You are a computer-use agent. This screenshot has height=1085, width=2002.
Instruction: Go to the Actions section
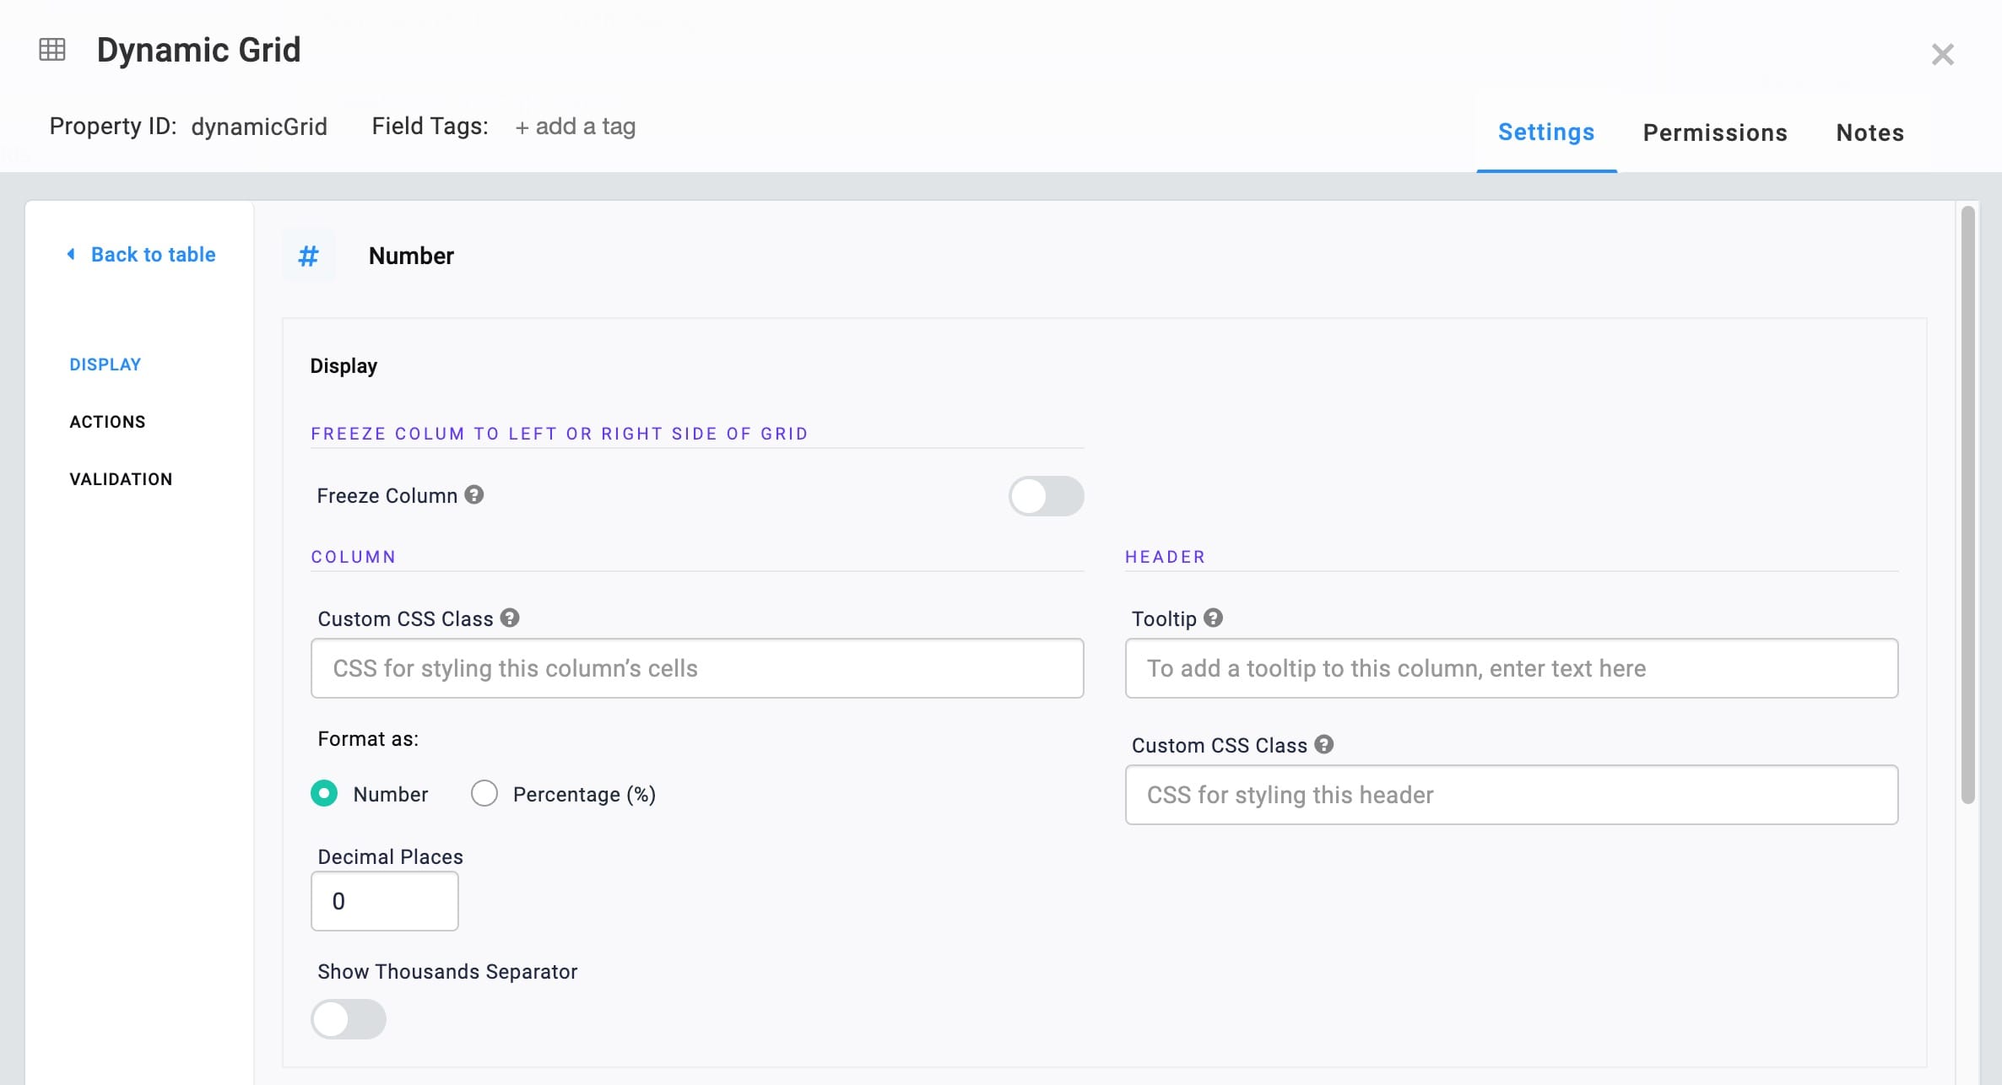coord(107,422)
